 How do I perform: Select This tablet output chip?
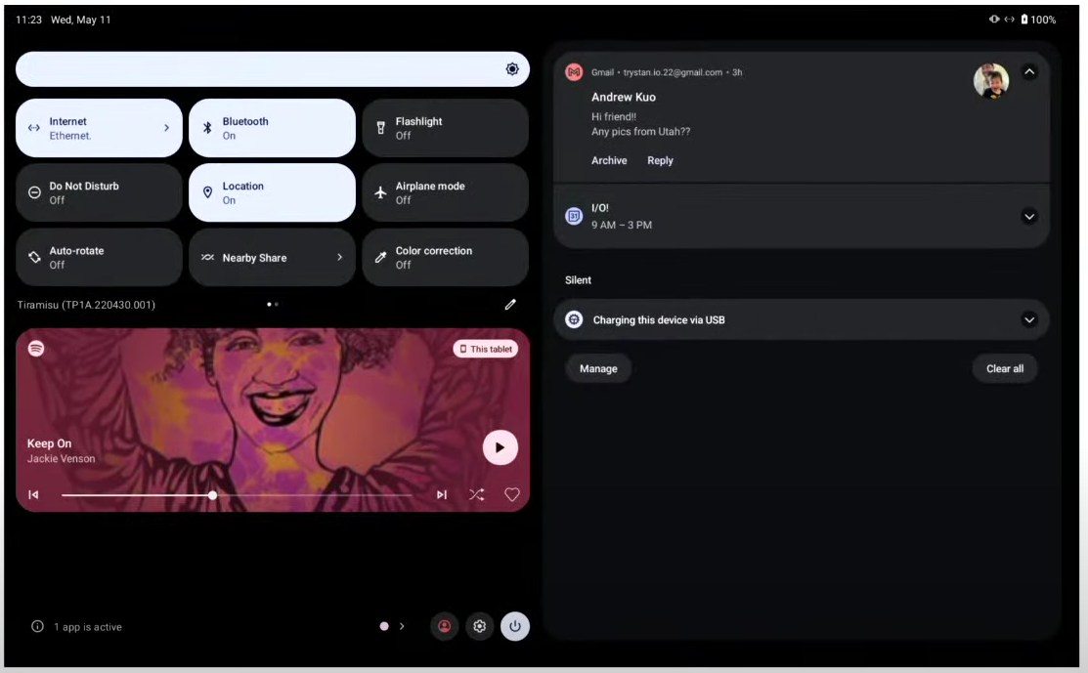[x=486, y=349]
